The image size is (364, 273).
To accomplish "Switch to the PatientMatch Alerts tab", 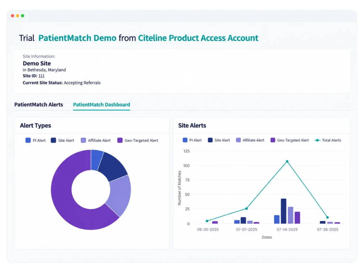I will 38,105.
